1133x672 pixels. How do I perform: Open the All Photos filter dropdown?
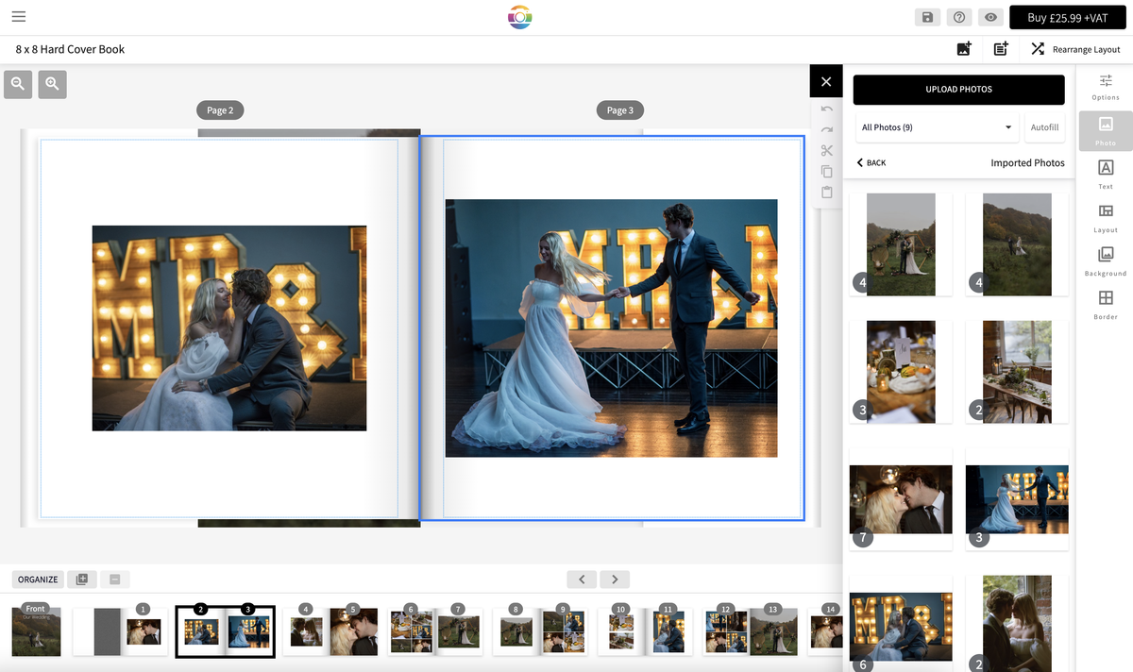pos(936,126)
